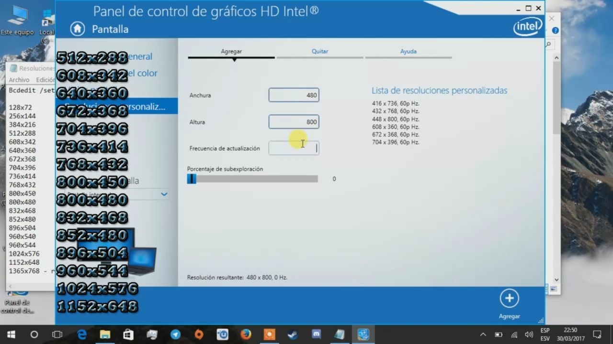Expand the display selection dropdown in sidebar
The image size is (613, 344).
164,194
